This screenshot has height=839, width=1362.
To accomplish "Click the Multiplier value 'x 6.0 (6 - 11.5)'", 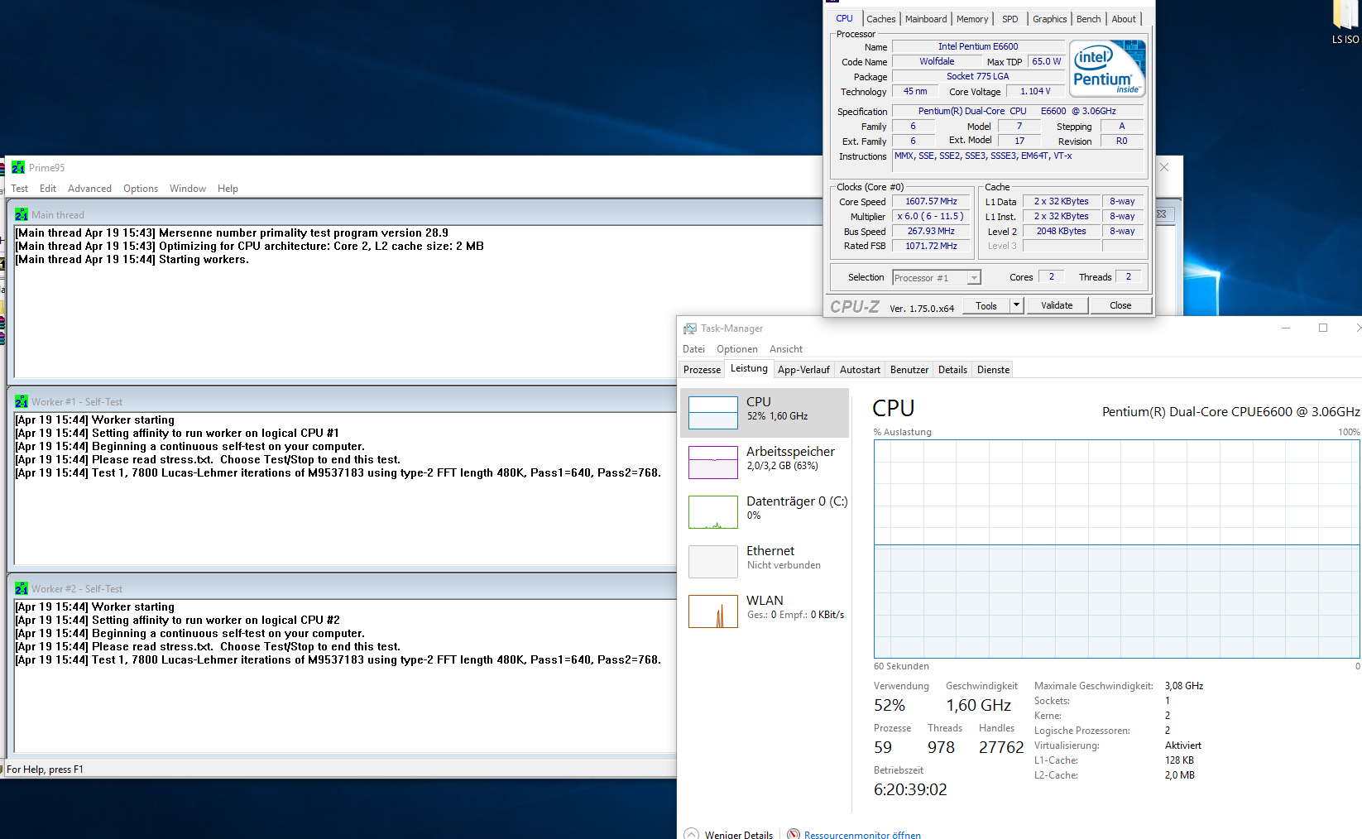I will 931,216.
